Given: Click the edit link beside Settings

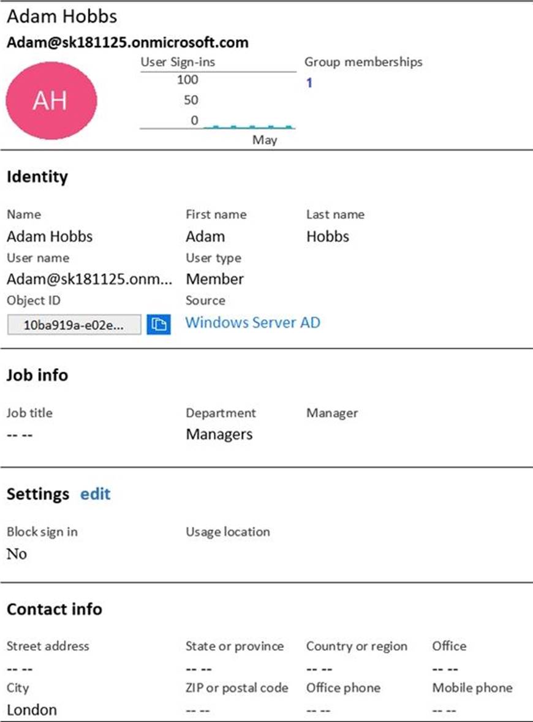Looking at the screenshot, I should click(x=95, y=494).
